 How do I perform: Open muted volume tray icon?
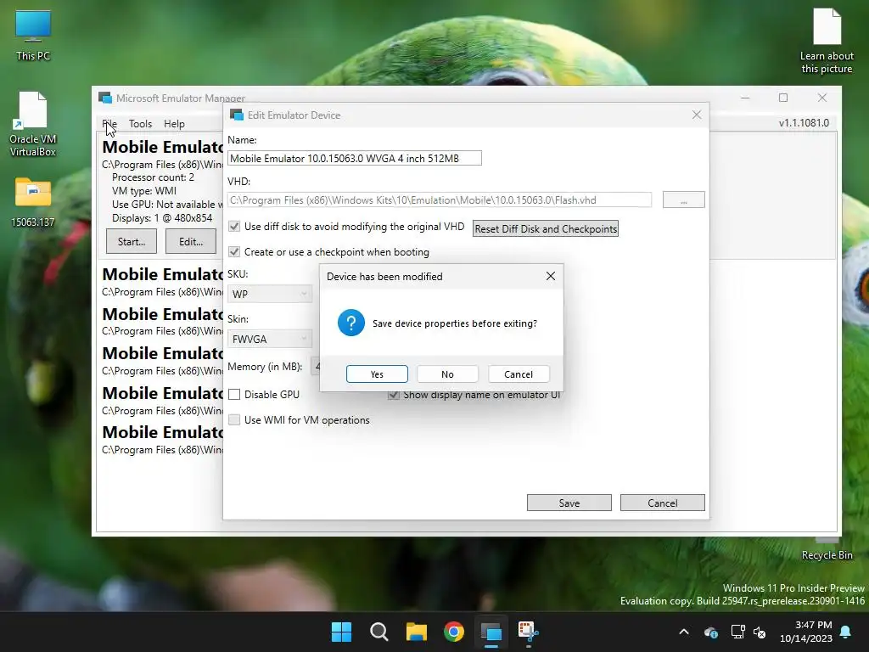tap(760, 632)
